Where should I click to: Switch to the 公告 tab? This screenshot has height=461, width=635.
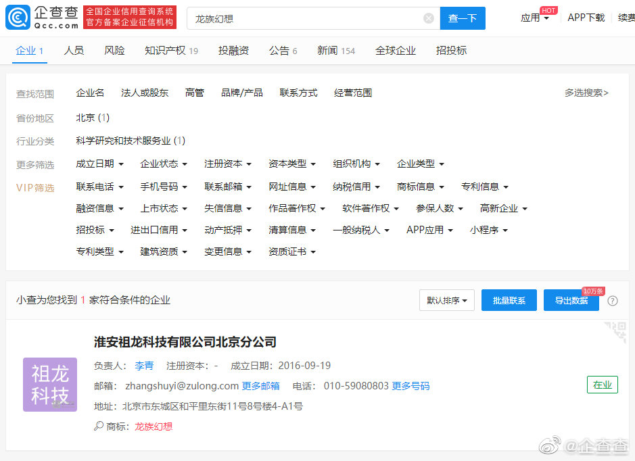283,51
